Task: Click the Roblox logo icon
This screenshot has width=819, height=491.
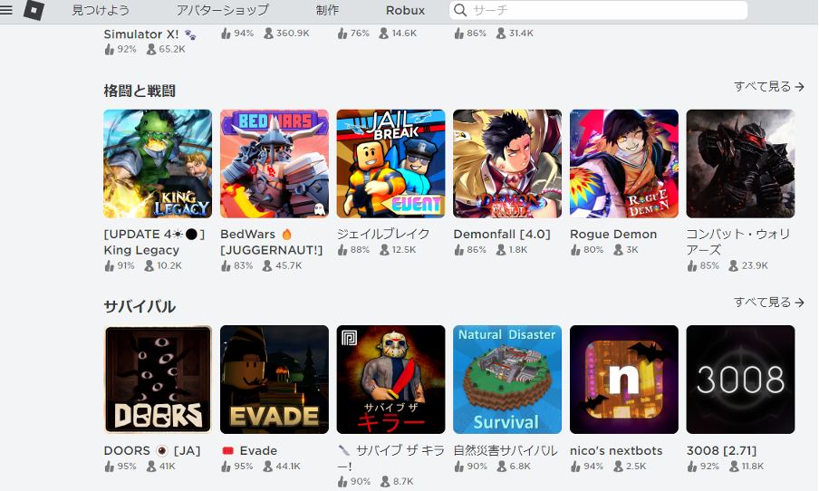Action: pyautogui.click(x=34, y=10)
